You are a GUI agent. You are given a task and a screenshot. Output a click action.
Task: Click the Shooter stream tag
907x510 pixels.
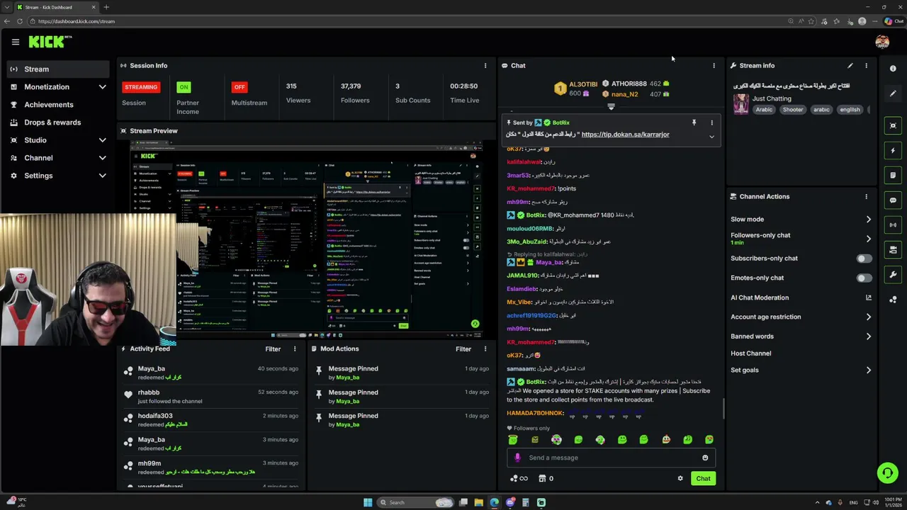point(793,110)
